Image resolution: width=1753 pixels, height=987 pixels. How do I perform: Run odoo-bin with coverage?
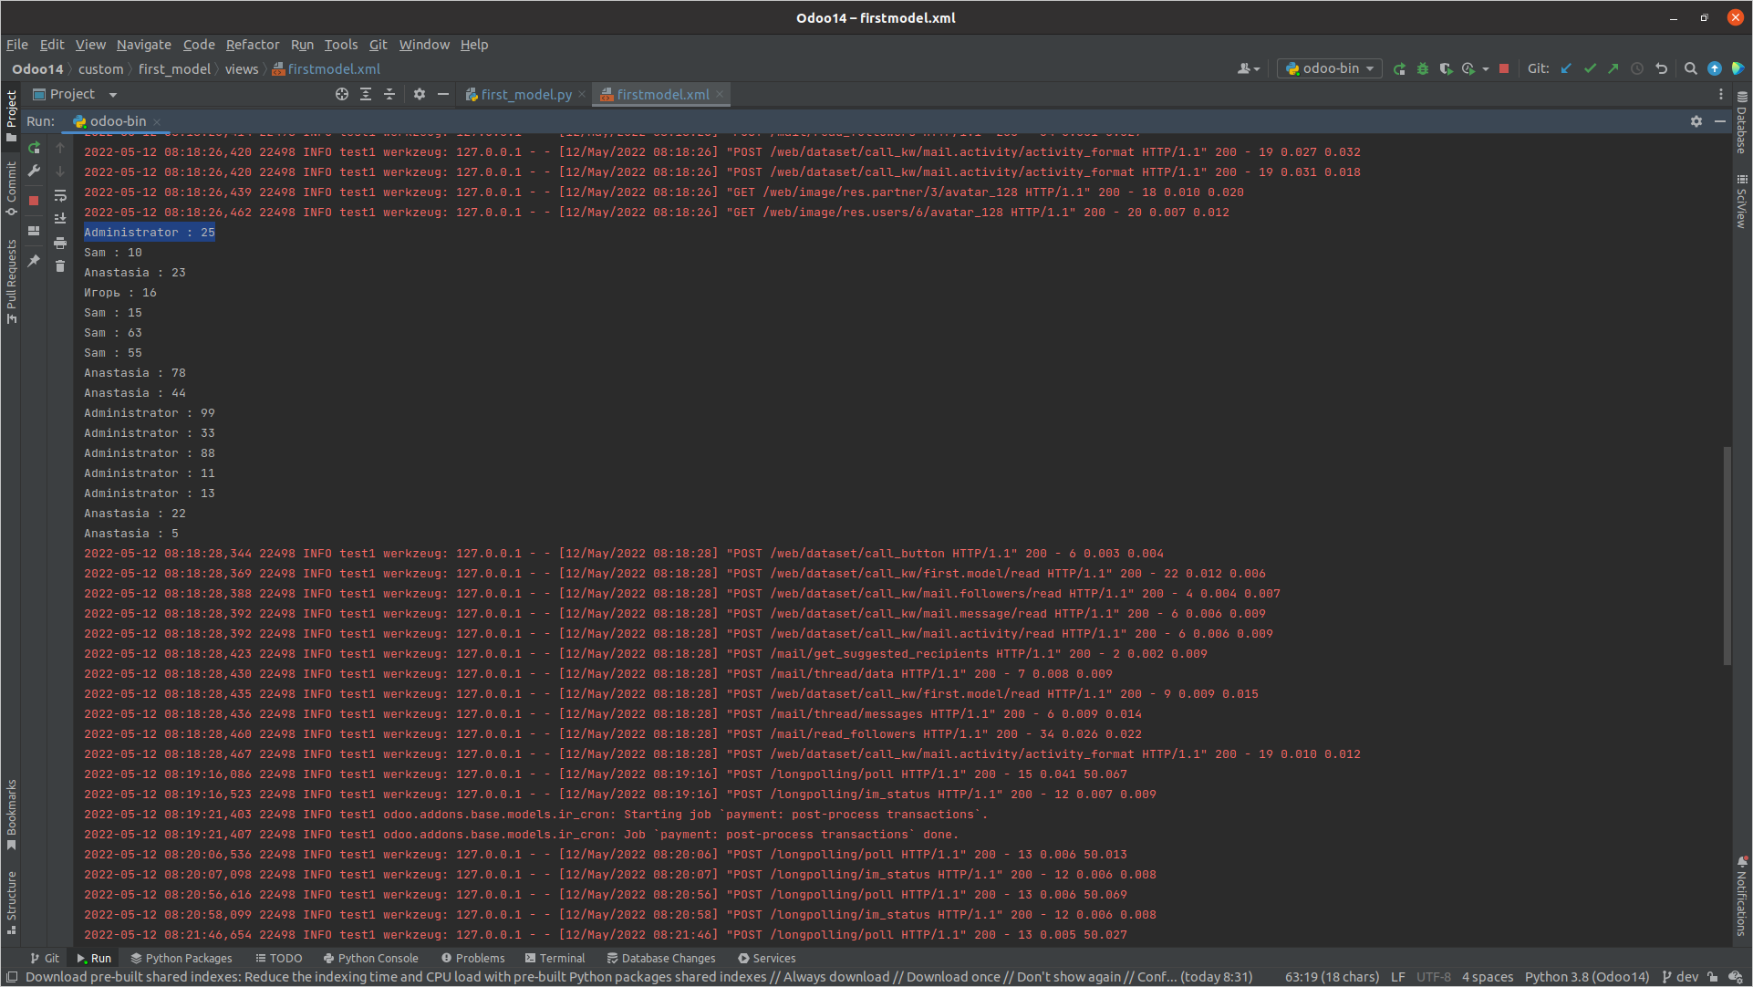tap(1446, 69)
